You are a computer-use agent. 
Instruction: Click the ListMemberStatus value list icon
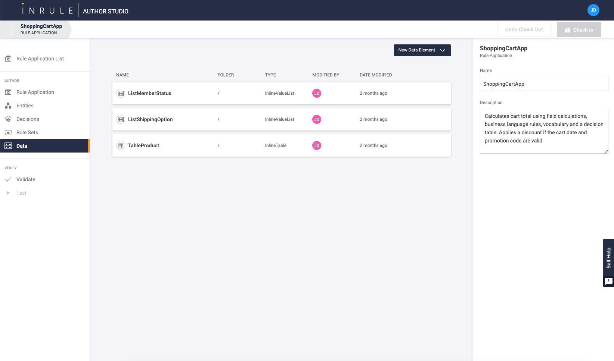pyautogui.click(x=121, y=94)
